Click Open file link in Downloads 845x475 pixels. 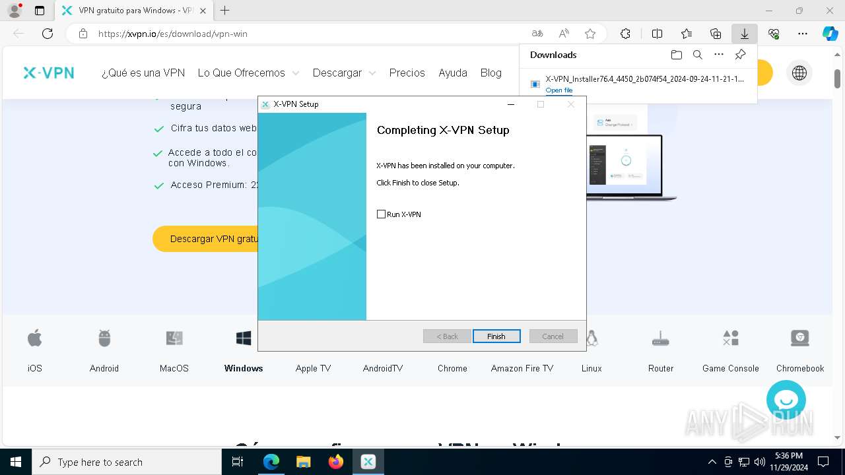pos(559,90)
